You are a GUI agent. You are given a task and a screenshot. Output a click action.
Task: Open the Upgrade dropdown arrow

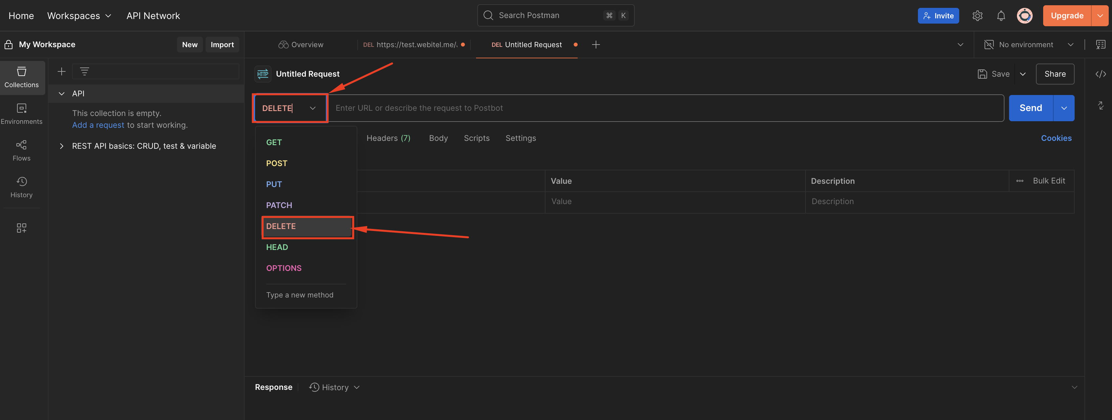tap(1100, 15)
